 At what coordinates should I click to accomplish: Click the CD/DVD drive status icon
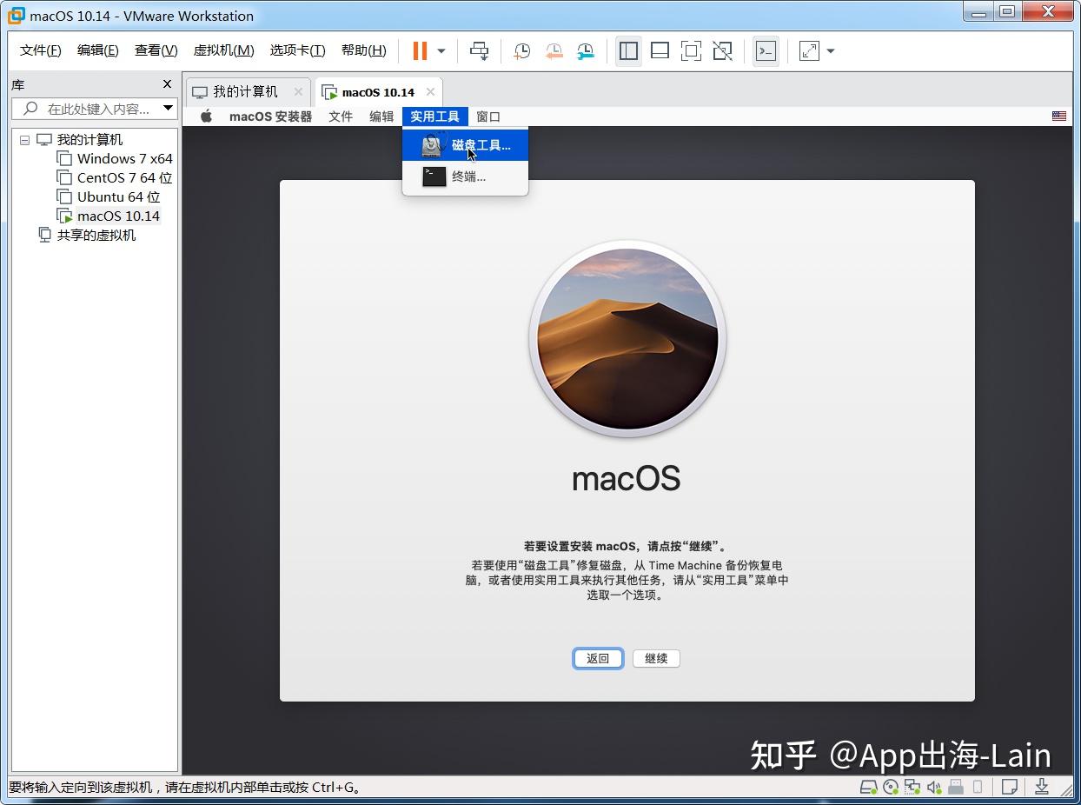[890, 787]
